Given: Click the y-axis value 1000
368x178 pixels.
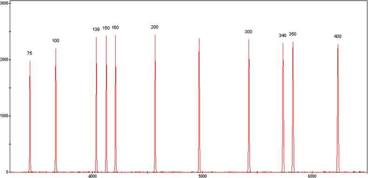Looking at the screenshot, I should [4, 116].
